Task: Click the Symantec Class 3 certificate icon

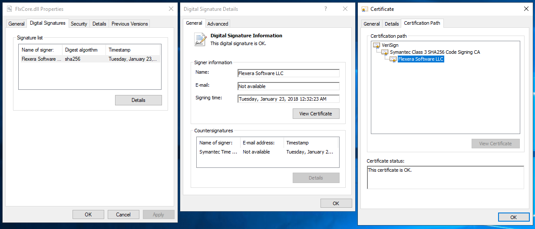Action: 385,52
